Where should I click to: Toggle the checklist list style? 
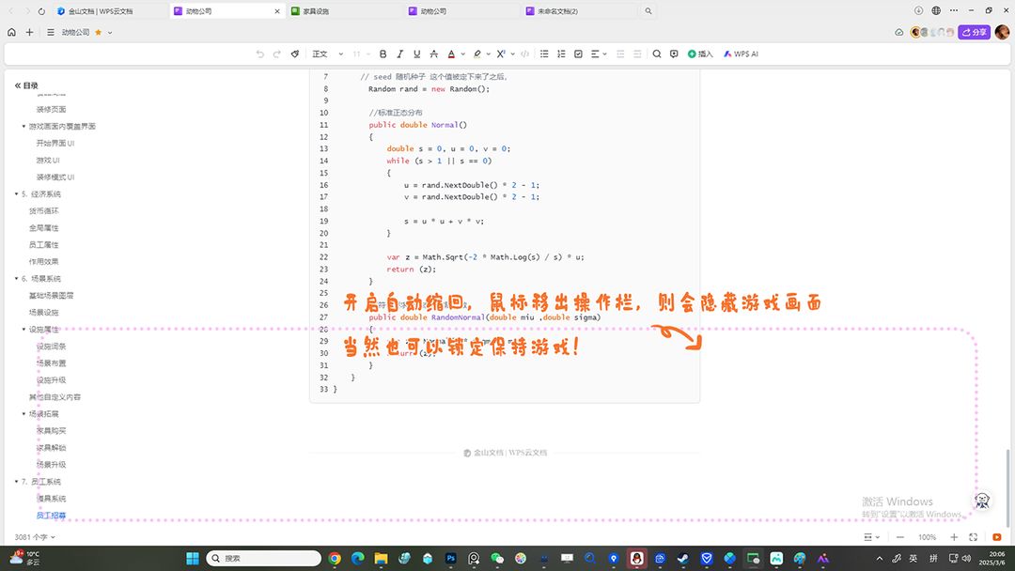coord(578,54)
